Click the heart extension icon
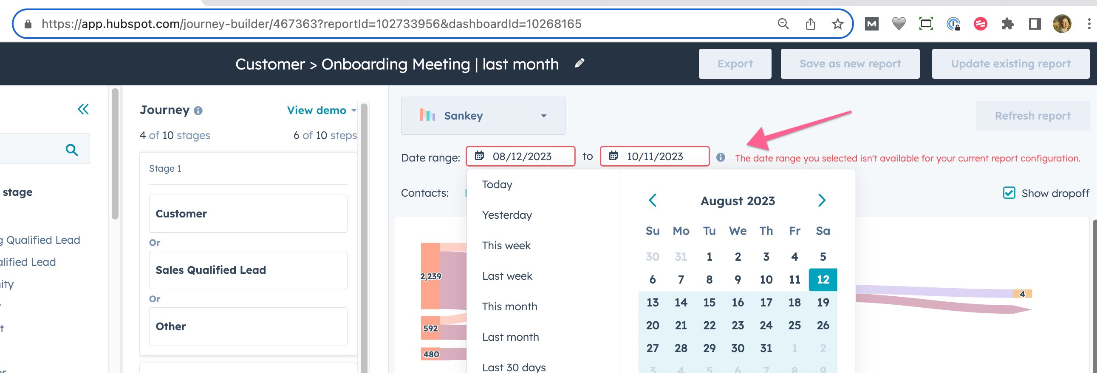 point(899,24)
